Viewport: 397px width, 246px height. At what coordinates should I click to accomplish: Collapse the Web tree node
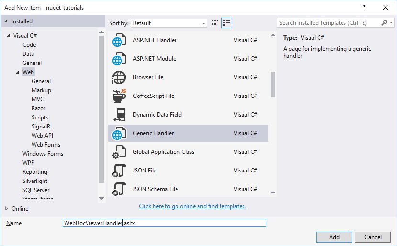17,72
